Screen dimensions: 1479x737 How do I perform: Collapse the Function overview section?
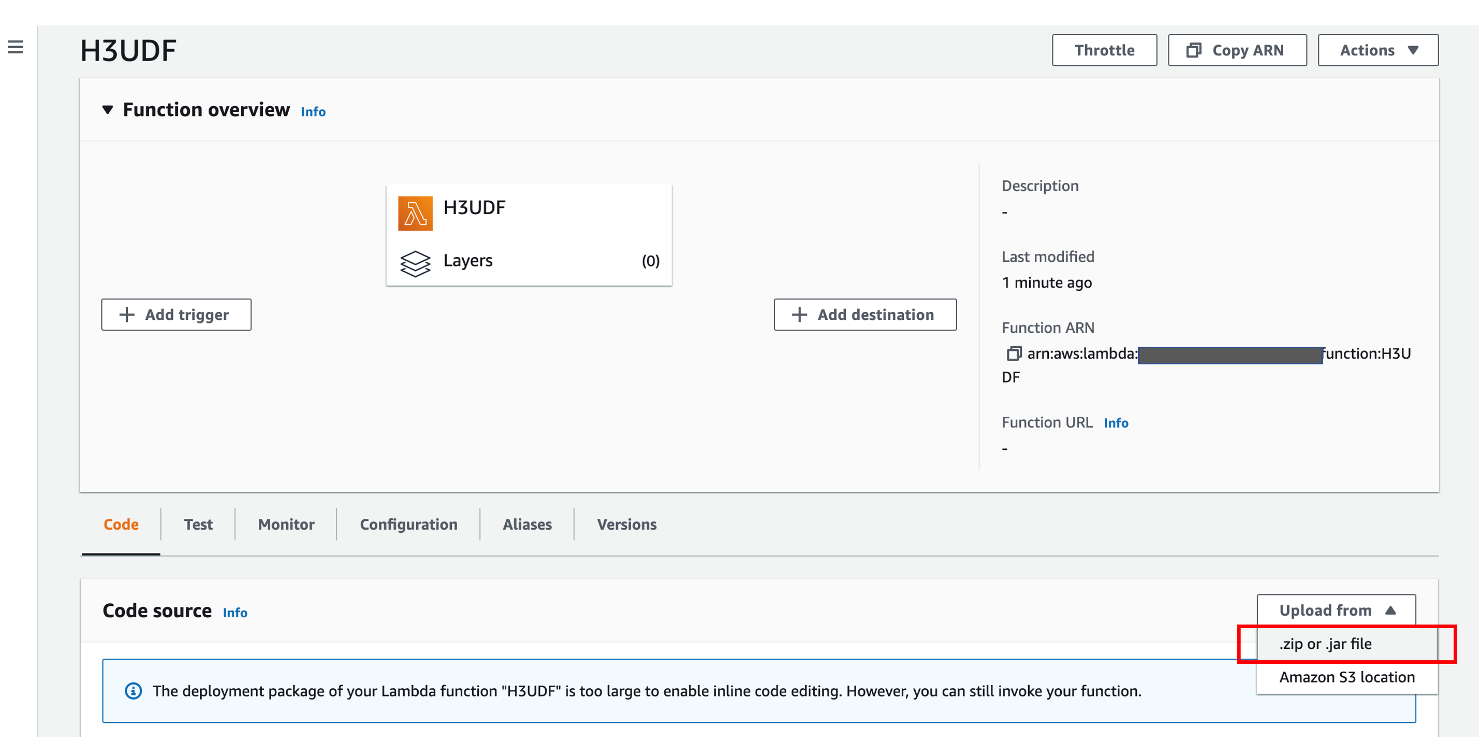(x=107, y=110)
